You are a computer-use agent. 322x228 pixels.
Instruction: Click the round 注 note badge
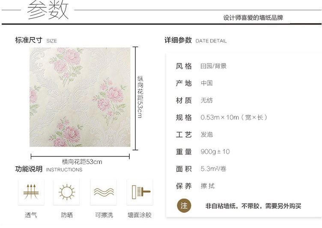[184, 205]
